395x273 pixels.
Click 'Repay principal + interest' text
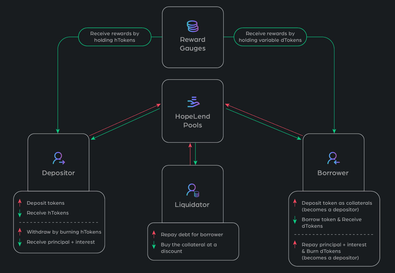click(x=334, y=245)
